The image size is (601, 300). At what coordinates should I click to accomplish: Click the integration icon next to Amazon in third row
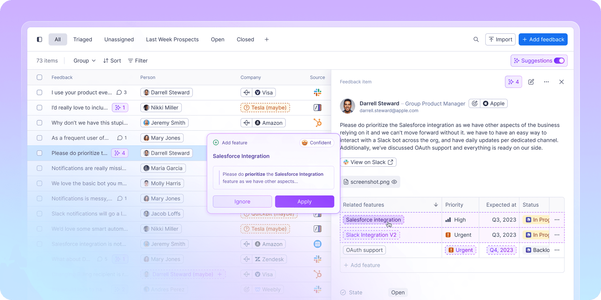[246, 123]
